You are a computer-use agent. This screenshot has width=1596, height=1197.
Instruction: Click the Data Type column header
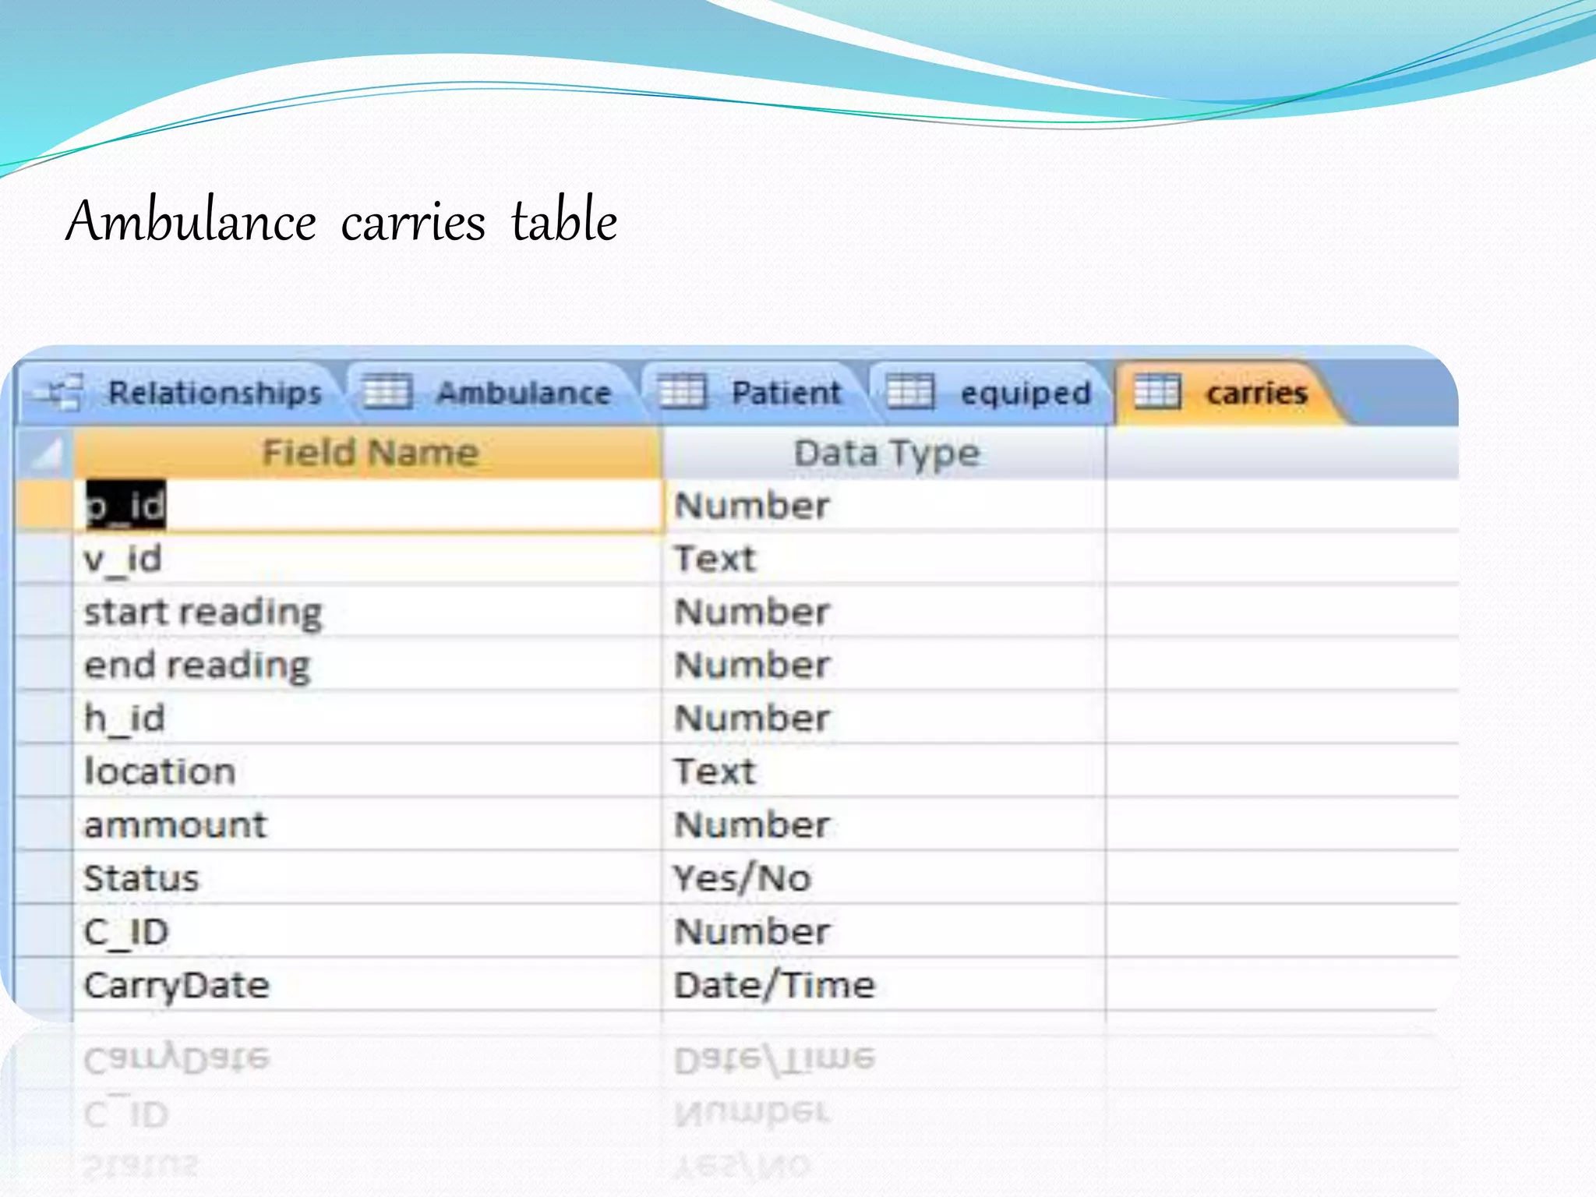coord(886,454)
